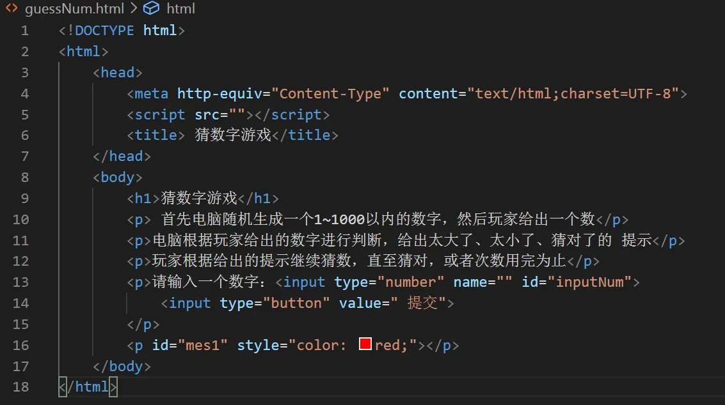Click the HTML file icon in breadcrumb

point(12,8)
